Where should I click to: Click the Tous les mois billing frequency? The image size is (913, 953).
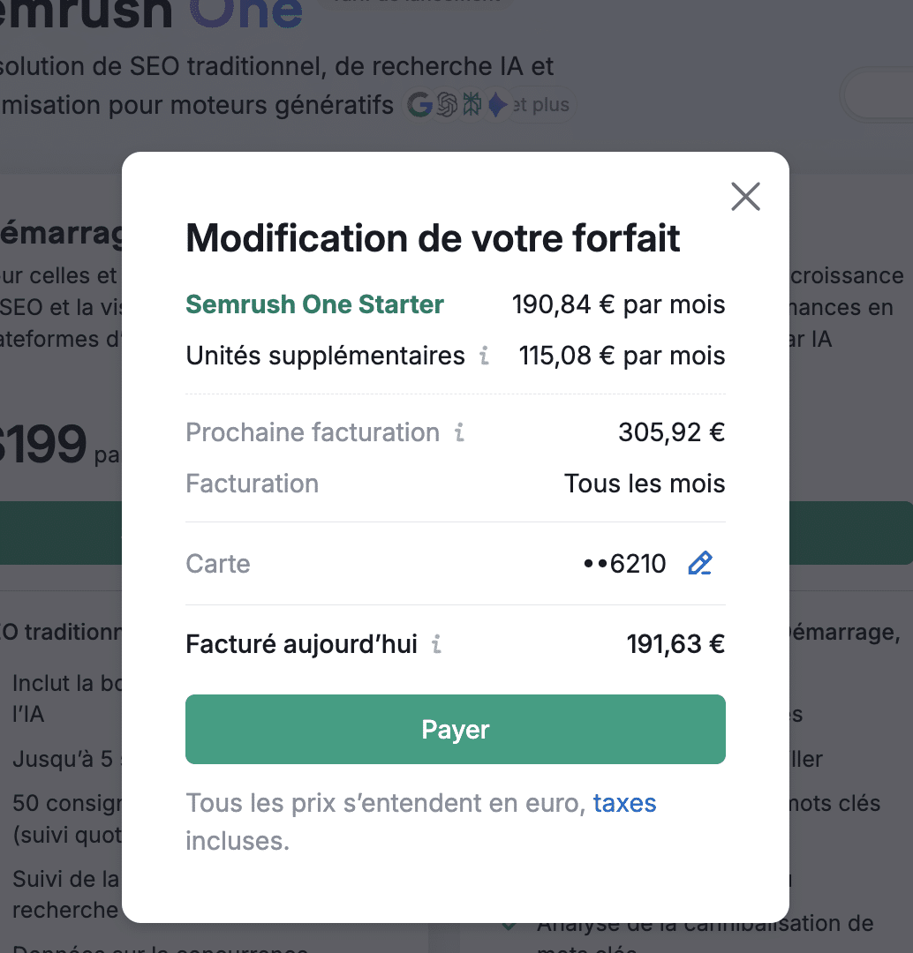coord(644,484)
